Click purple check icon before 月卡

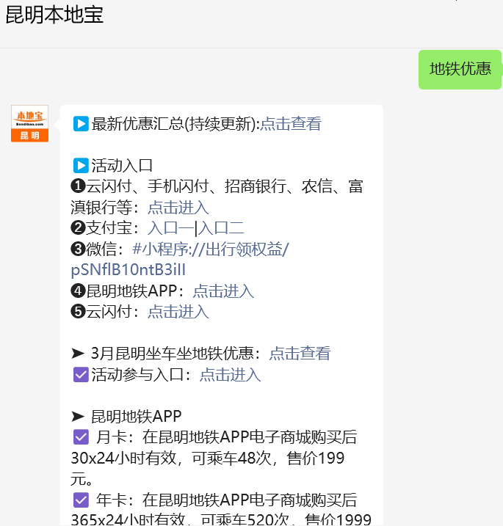[81, 437]
